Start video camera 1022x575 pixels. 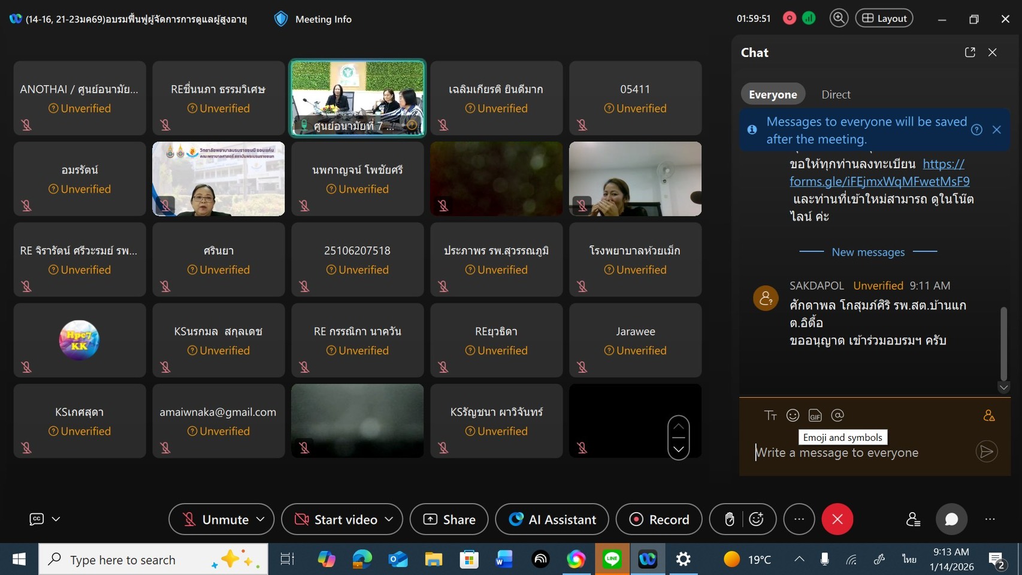[x=335, y=519]
